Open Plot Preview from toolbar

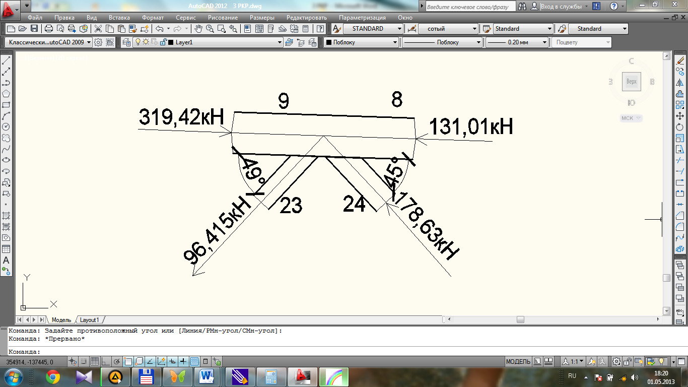[60, 29]
